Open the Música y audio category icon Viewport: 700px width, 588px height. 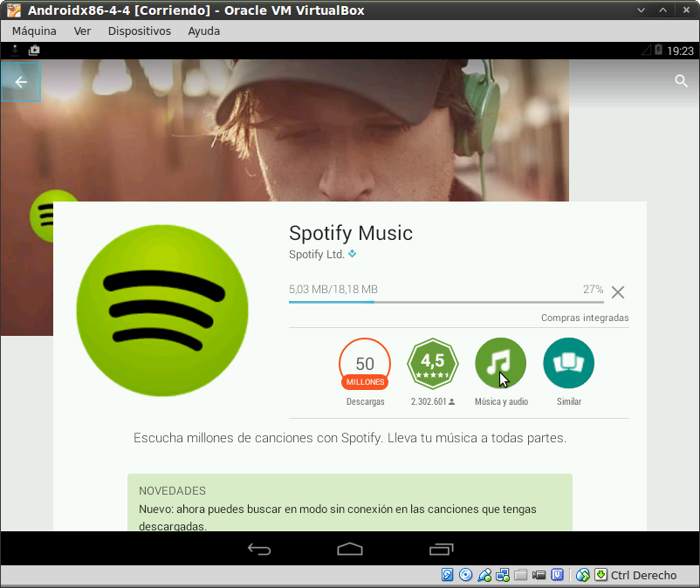[500, 363]
